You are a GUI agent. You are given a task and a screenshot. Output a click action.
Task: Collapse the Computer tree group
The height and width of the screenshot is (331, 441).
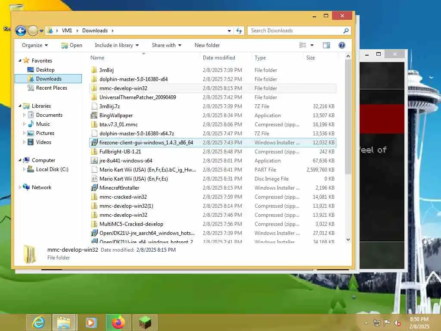pos(20,160)
